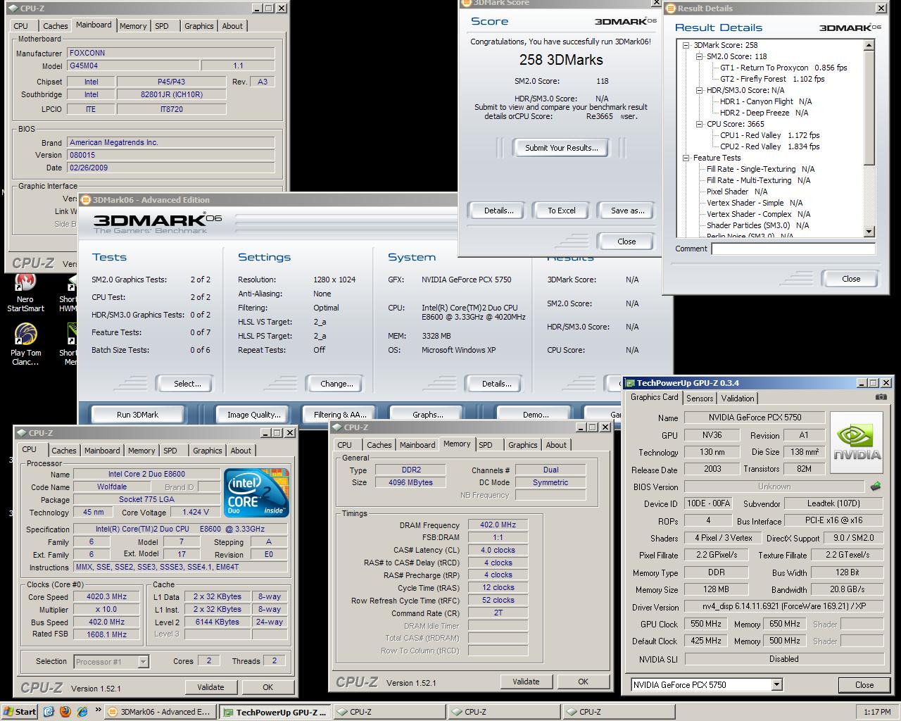This screenshot has width=901, height=721.
Task: Click To Excel in 3DMark Score window
Action: [x=562, y=211]
